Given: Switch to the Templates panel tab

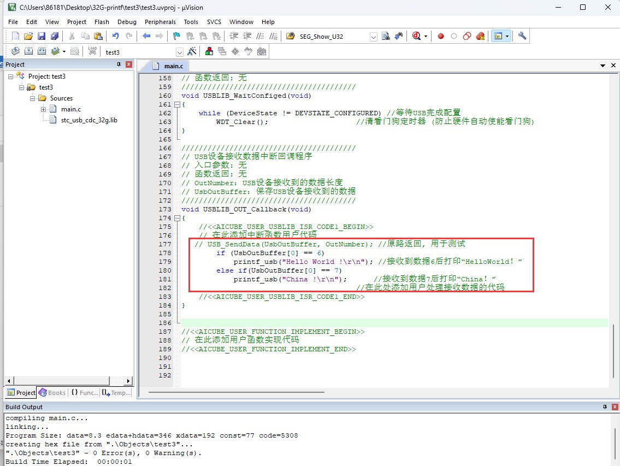Looking at the screenshot, I should [116, 392].
